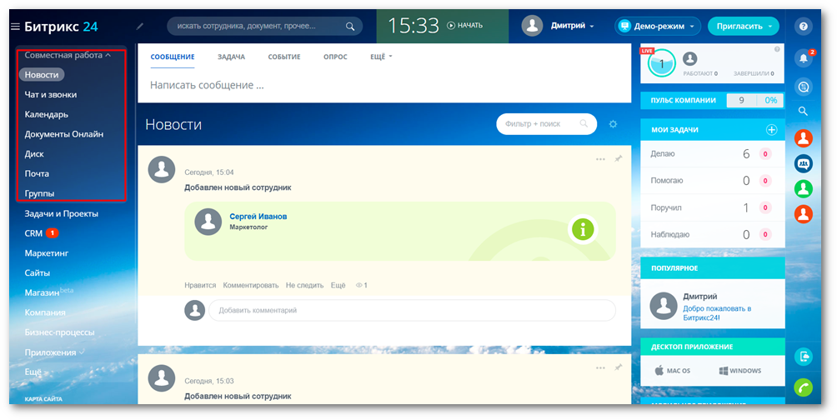Click the view count eye icon
Screen dimensions: 837x420
tap(359, 286)
